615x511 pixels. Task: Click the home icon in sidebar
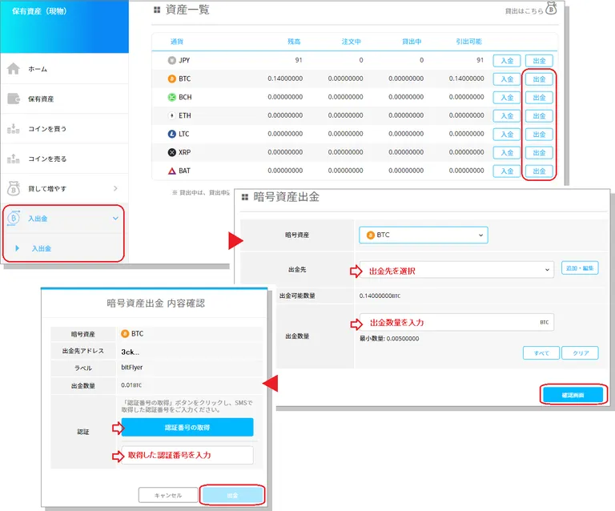14,69
